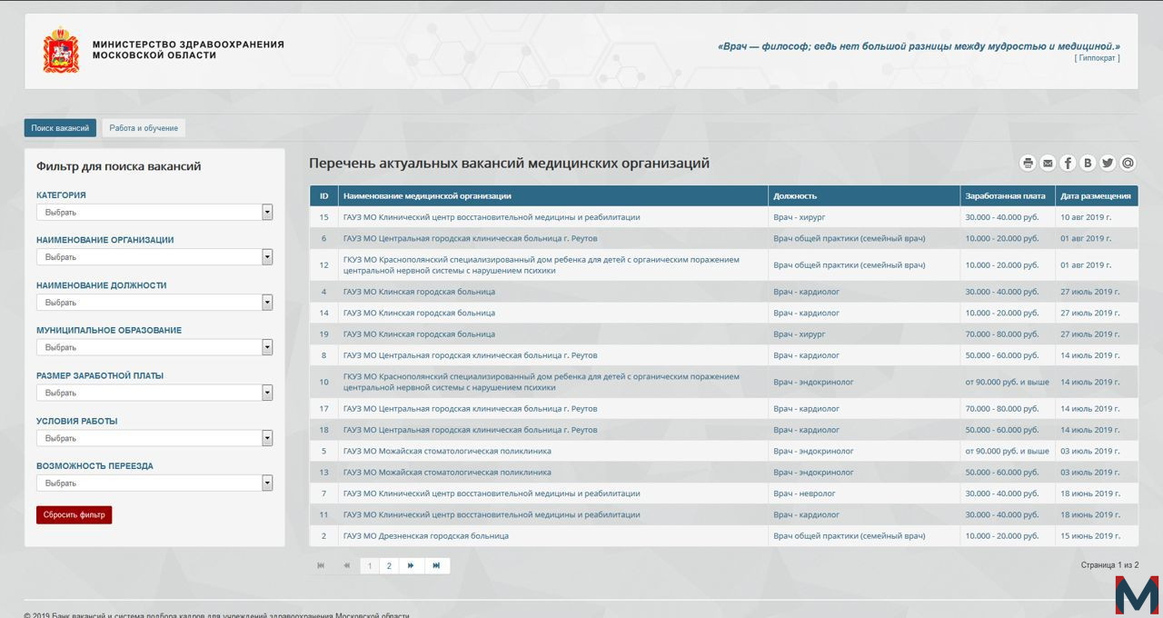Share the list on Facebook
This screenshot has width=1163, height=618.
click(x=1068, y=163)
